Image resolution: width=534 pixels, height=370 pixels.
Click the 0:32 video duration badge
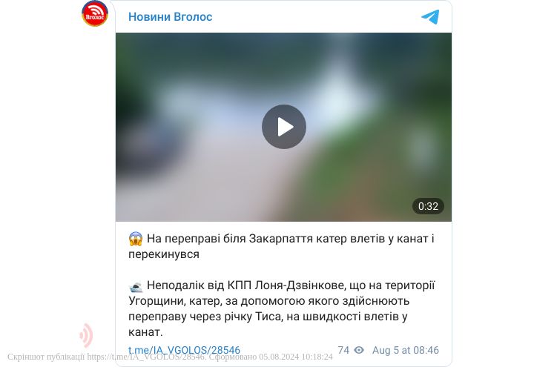[428, 206]
